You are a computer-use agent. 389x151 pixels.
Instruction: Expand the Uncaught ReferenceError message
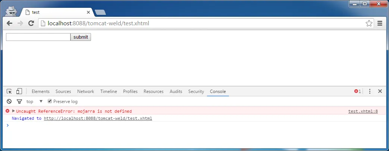click(x=13, y=111)
